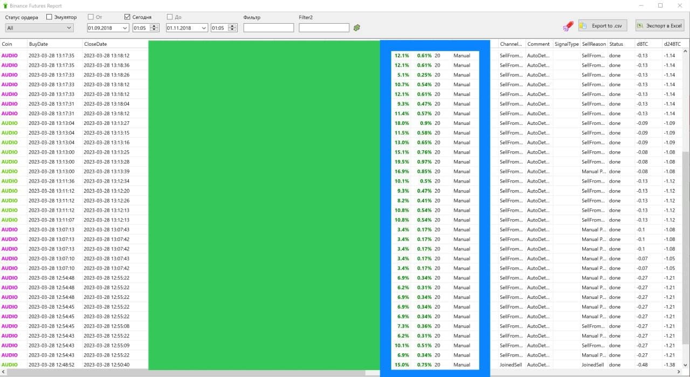Click the Status column header
This screenshot has width=690, height=377.
621,44
